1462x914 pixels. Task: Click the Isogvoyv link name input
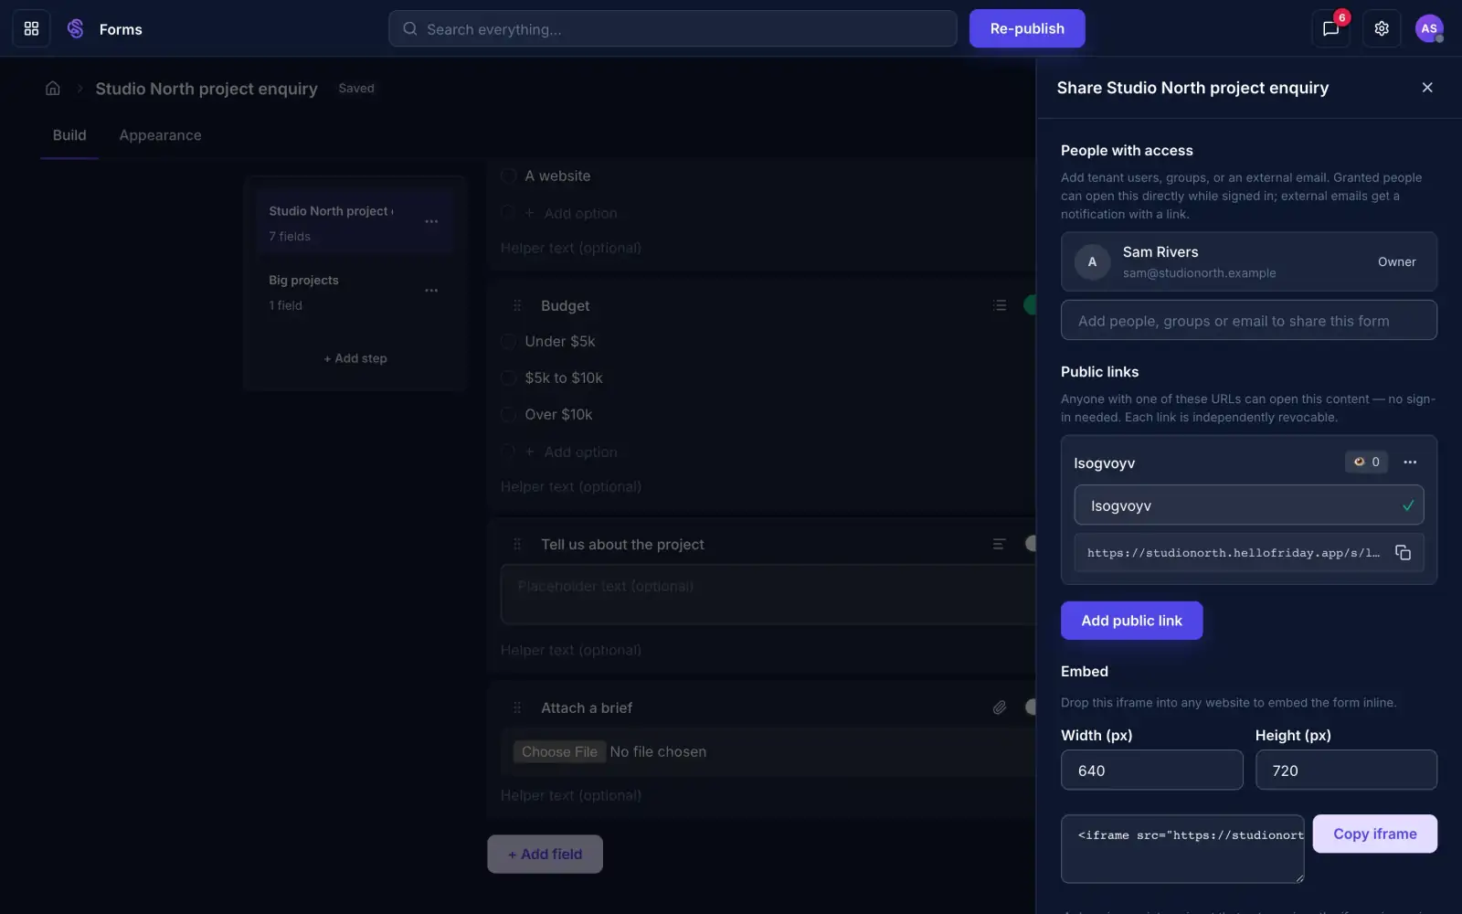[x=1248, y=505]
